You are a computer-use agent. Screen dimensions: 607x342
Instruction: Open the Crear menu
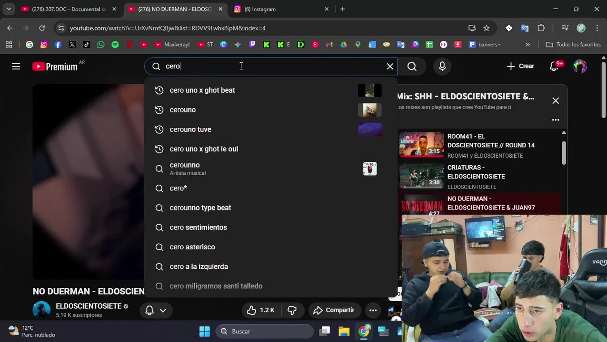pyautogui.click(x=520, y=66)
